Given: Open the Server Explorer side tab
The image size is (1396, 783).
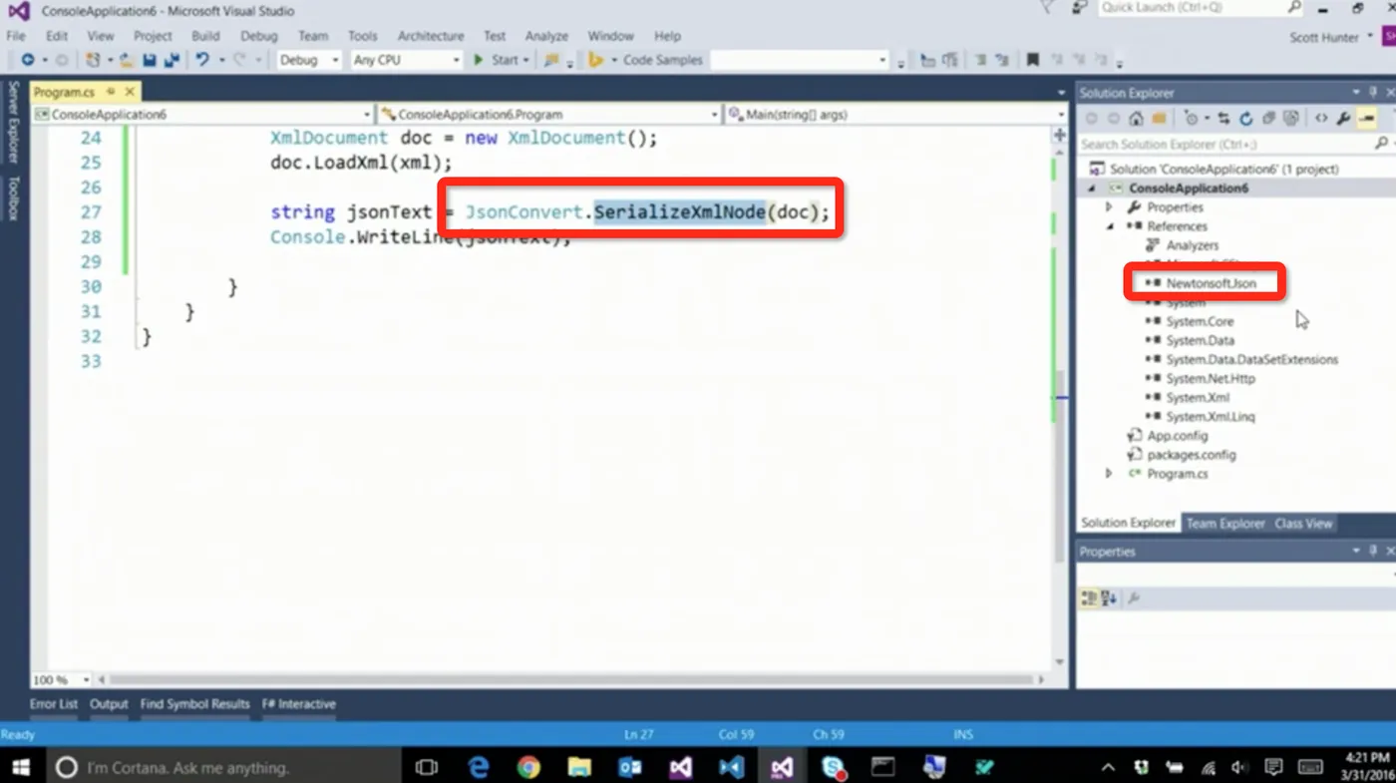Looking at the screenshot, I should (14, 124).
